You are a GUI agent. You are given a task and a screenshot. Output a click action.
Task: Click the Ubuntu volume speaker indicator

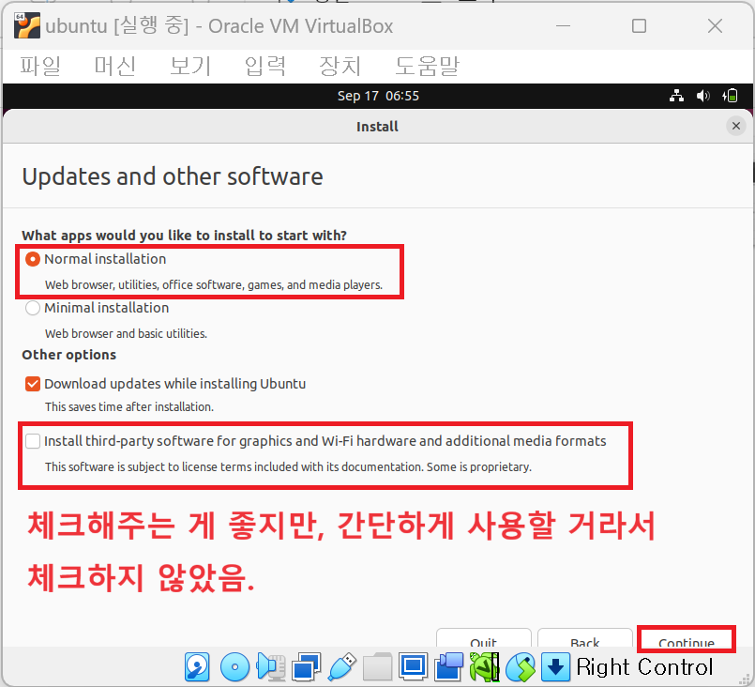[x=703, y=96]
